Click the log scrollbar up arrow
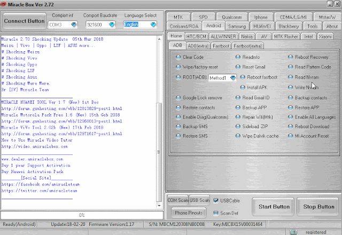This screenshot has width=342, height=235. coord(159,39)
